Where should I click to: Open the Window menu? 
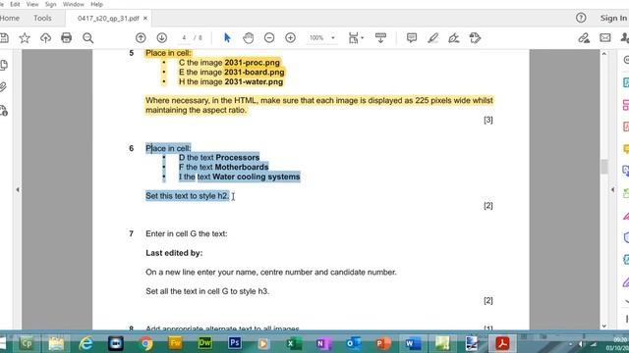tap(74, 4)
